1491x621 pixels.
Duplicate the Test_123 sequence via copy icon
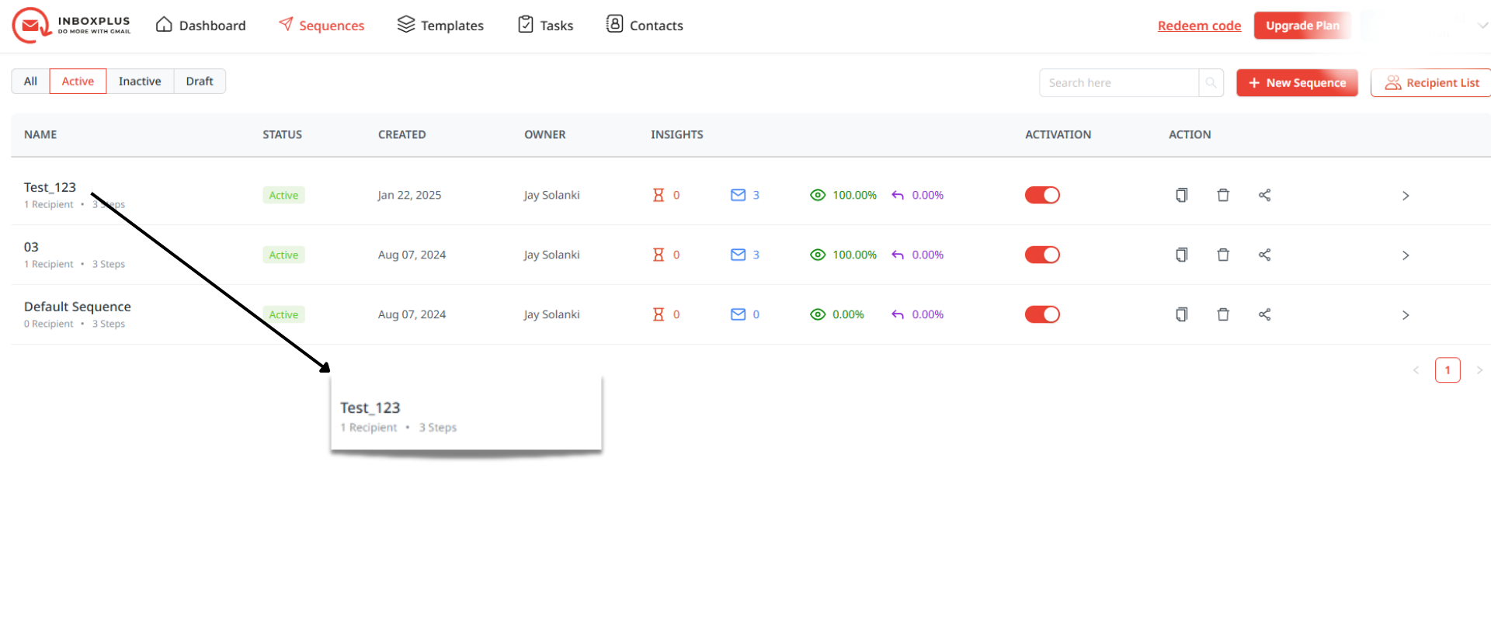(x=1181, y=195)
